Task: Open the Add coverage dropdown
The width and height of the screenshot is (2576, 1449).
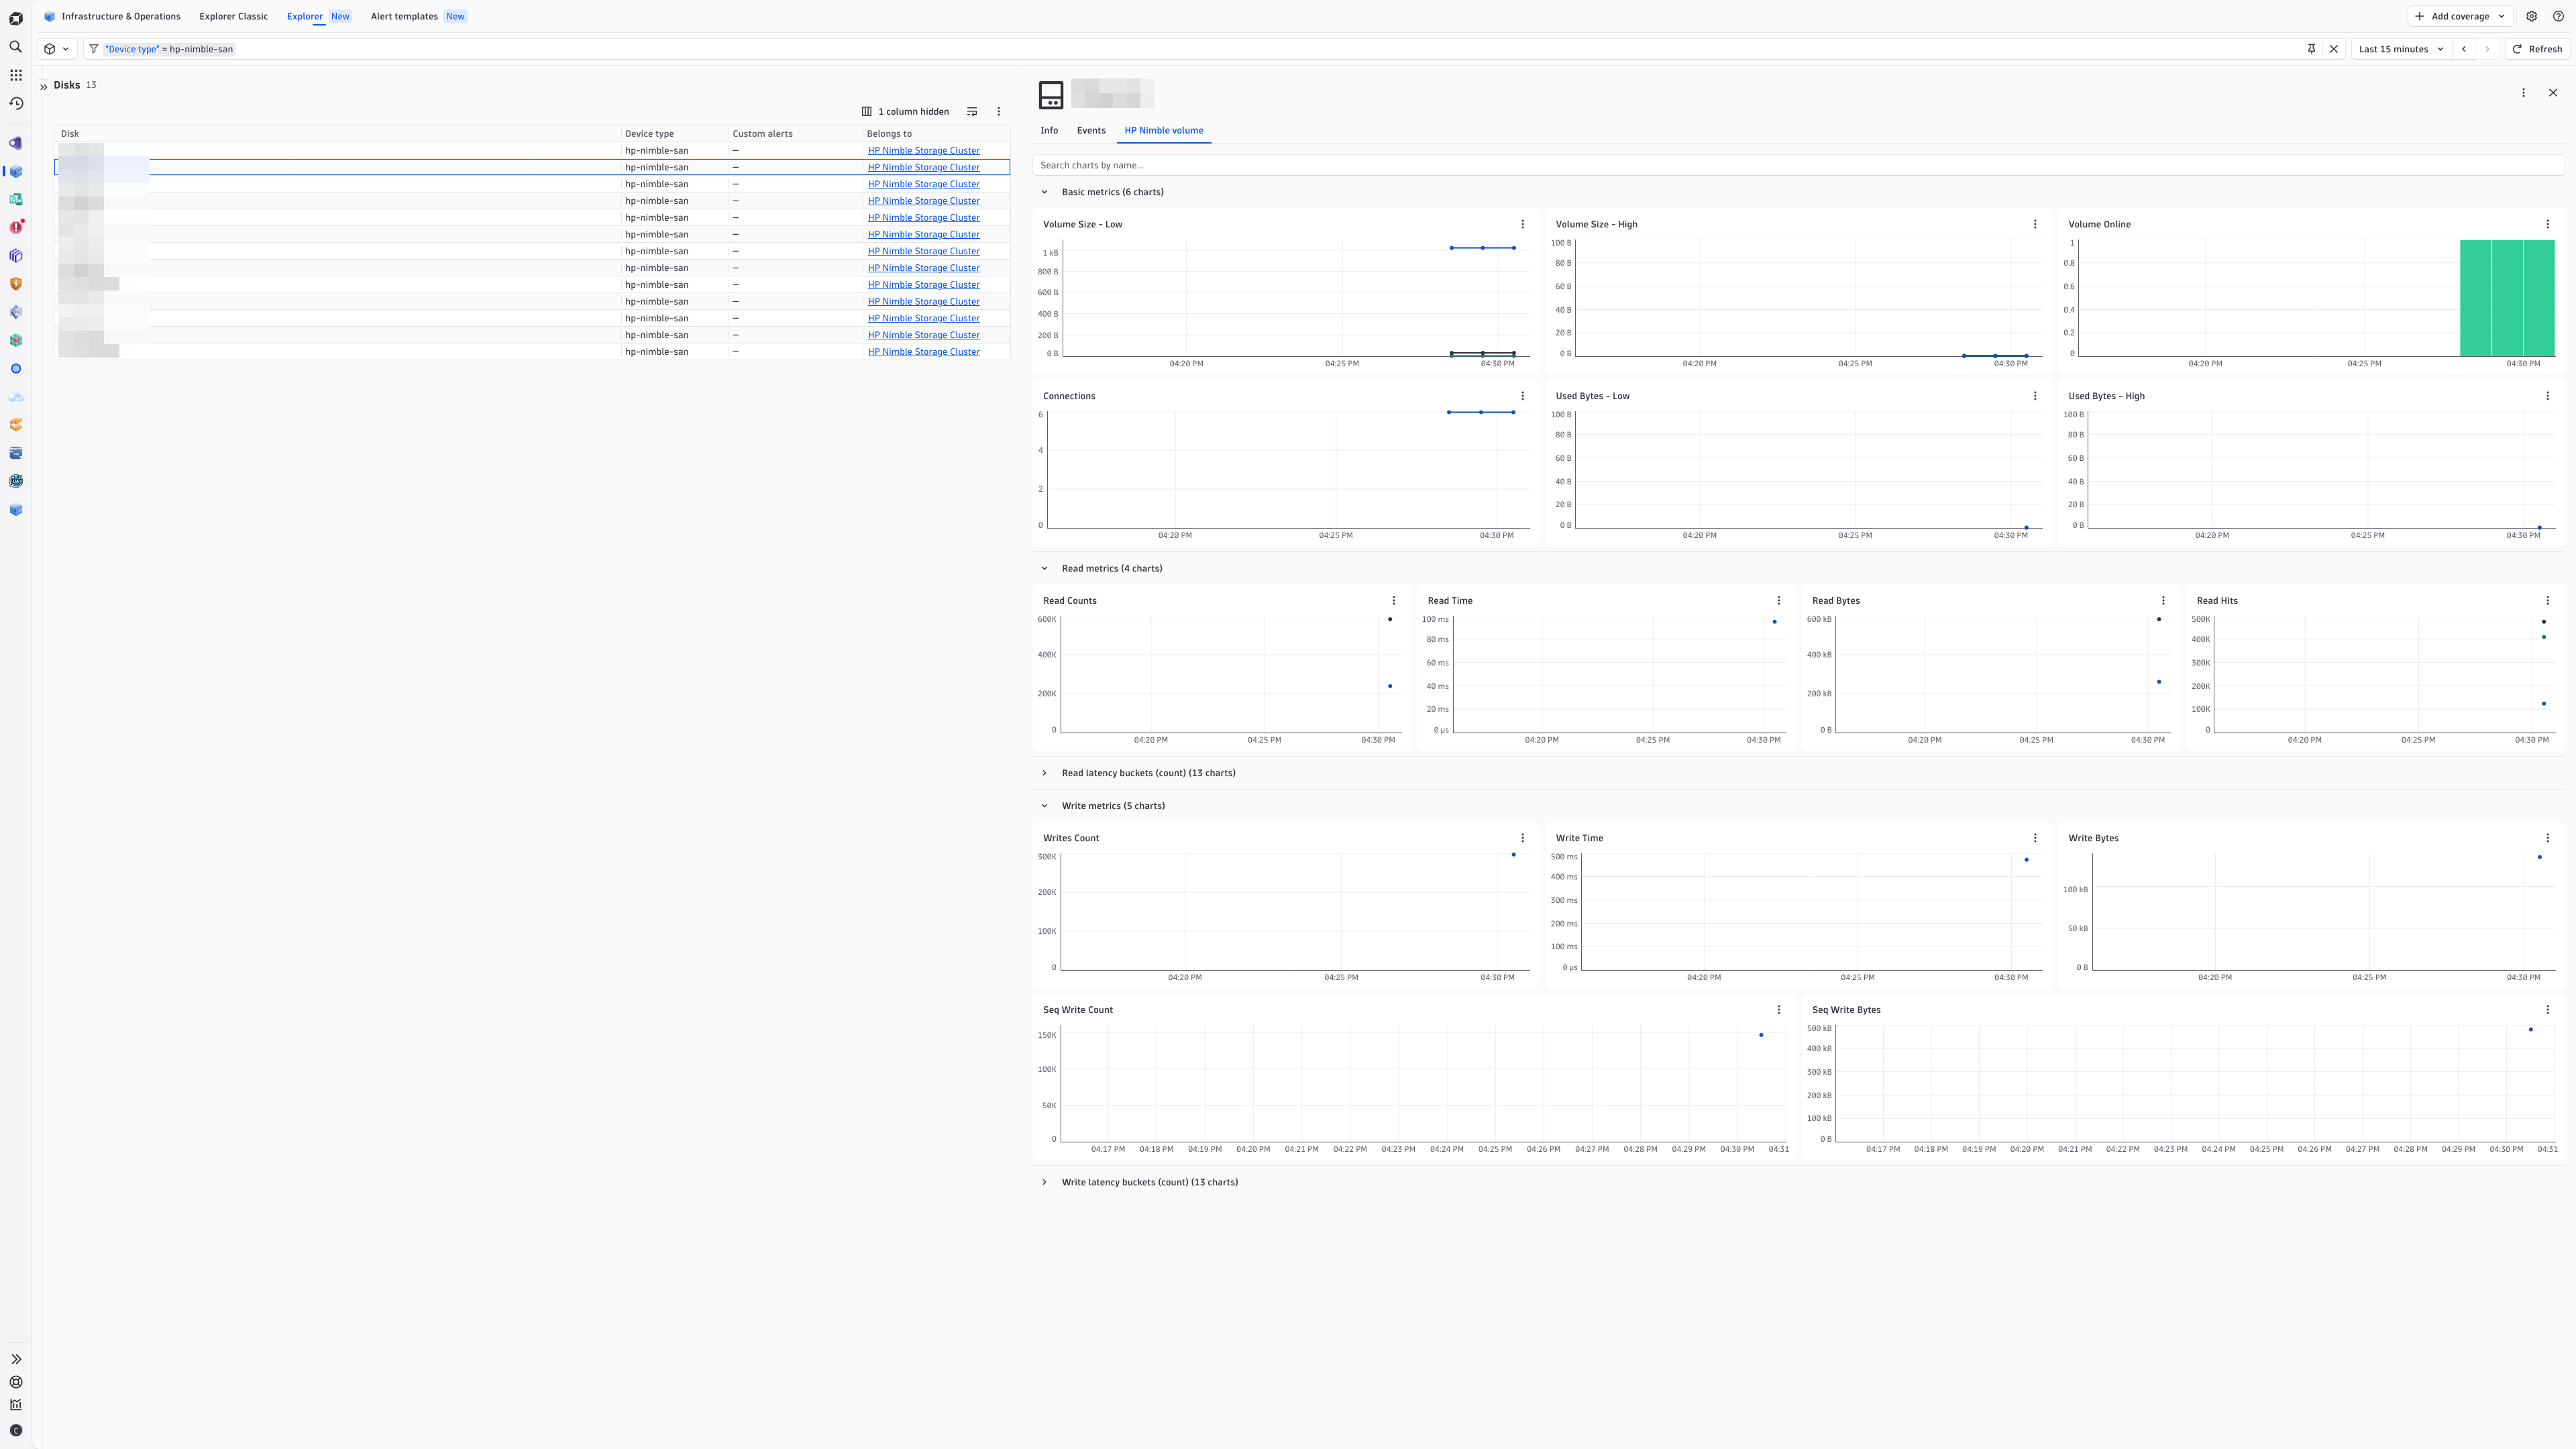Action: (2460, 16)
